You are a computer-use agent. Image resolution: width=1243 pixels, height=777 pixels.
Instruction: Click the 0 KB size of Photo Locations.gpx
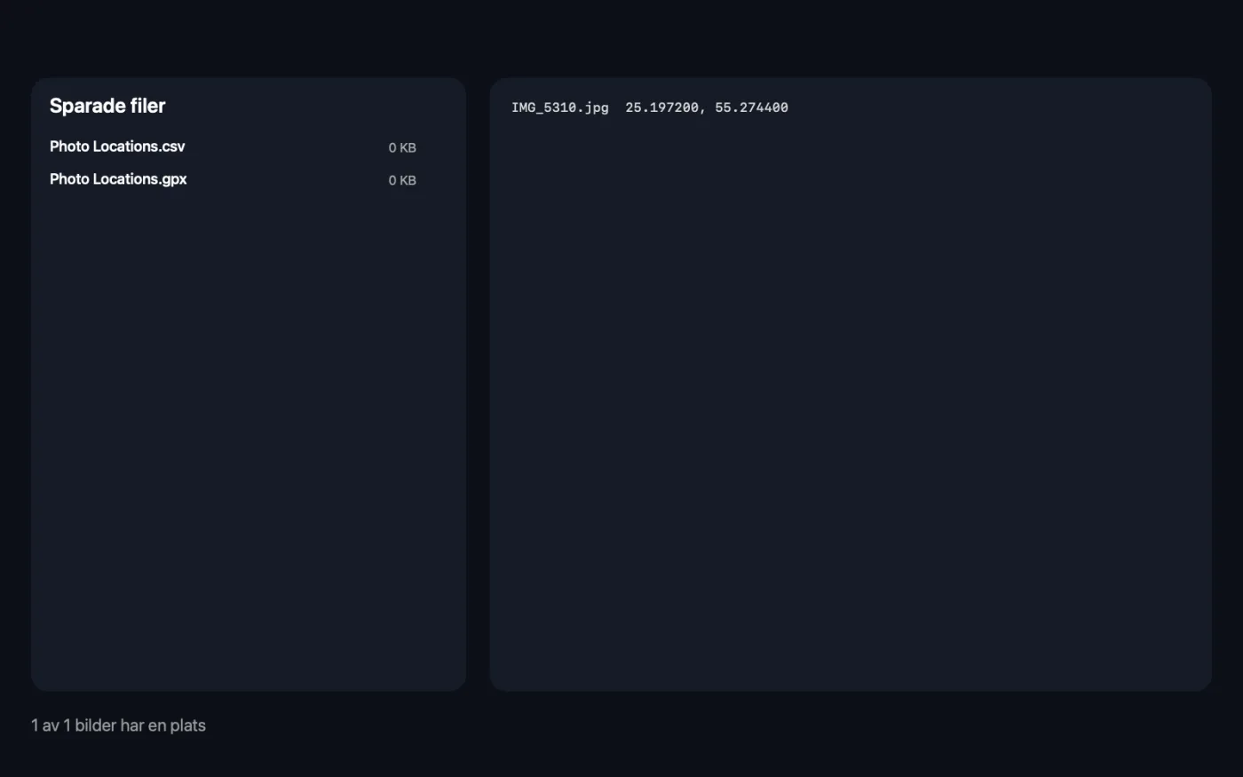[402, 180]
